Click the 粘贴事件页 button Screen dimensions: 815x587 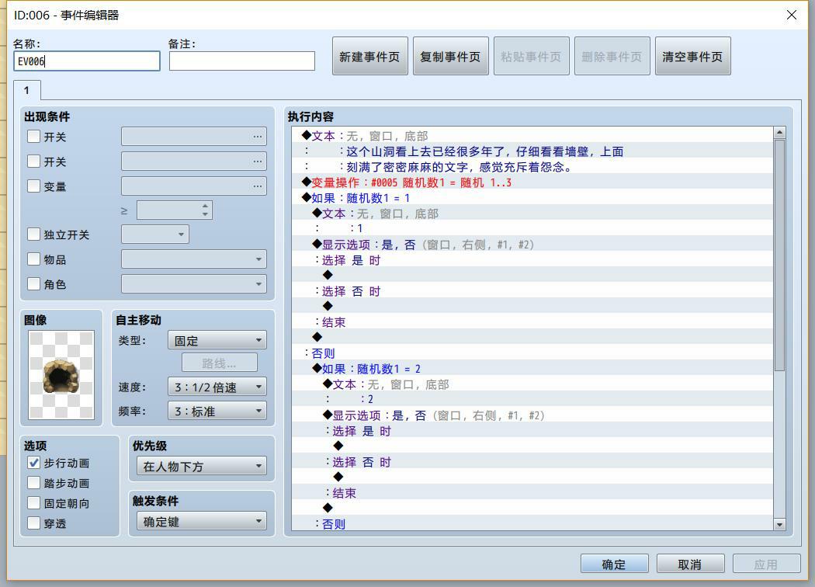pos(531,56)
